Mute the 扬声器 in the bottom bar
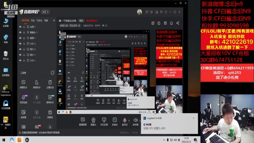The height and width of the screenshot is (143, 254). [x=136, y=122]
